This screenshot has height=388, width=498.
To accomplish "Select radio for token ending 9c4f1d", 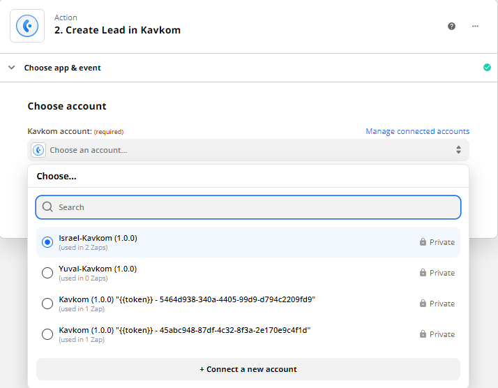I will coord(47,334).
